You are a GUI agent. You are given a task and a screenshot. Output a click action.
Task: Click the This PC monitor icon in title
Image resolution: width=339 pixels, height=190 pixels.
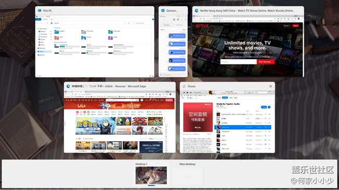coord(40,10)
